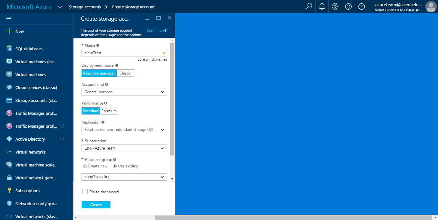Click info icon next to Name
Image resolution: width=438 pixels, height=220 pixels.
(98, 45)
